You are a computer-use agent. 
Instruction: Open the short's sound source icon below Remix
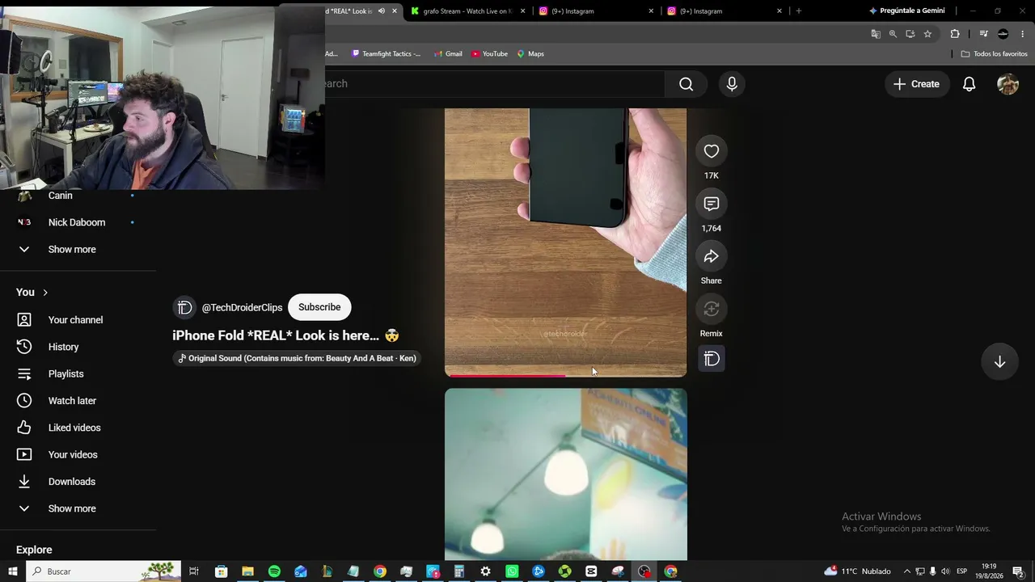[712, 359]
